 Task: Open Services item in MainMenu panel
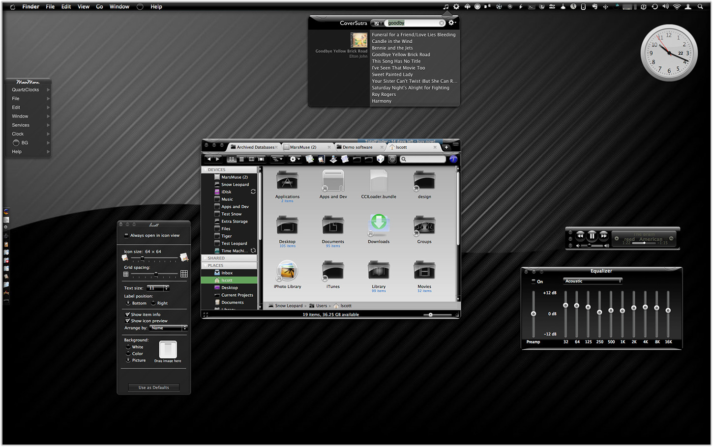pyautogui.click(x=29, y=125)
